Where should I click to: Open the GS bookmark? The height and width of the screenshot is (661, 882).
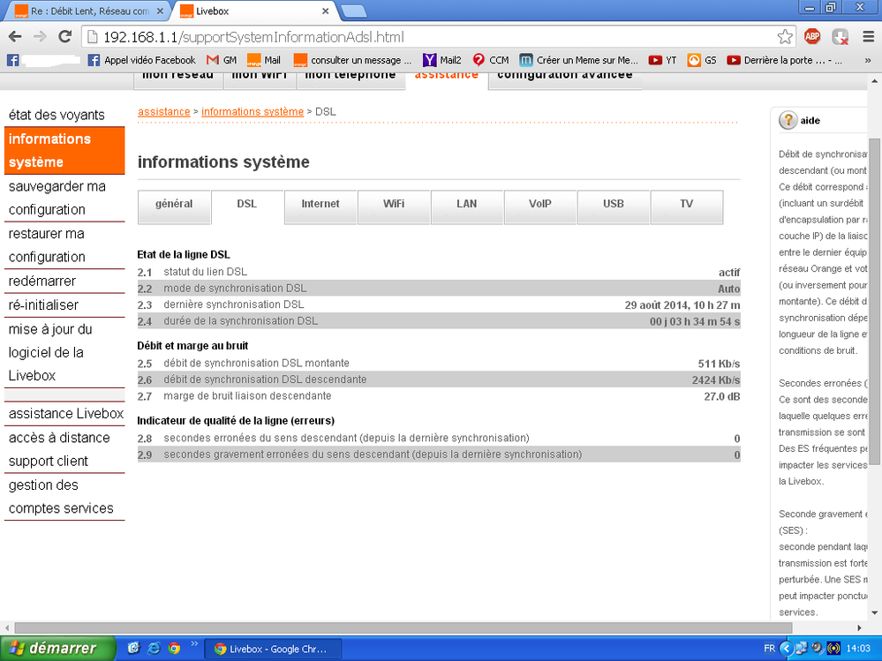click(x=702, y=60)
